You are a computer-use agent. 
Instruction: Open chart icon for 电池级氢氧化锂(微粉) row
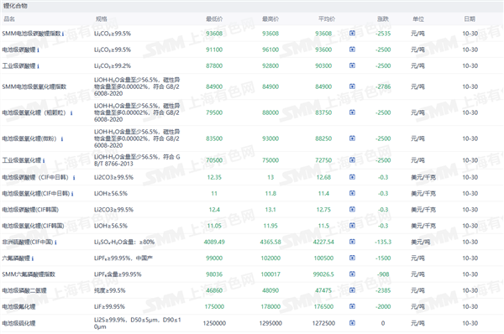tap(352, 138)
